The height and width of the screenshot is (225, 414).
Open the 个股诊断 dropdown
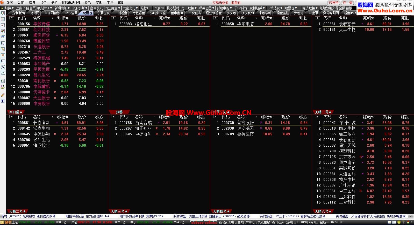coord(80,8)
